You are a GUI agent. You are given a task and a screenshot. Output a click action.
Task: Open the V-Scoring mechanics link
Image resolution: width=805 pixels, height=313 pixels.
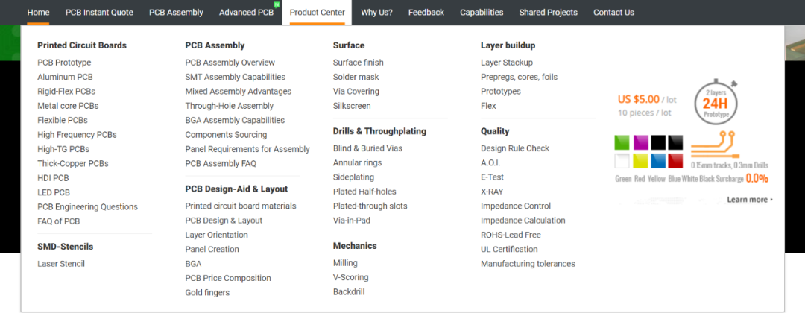pos(350,277)
